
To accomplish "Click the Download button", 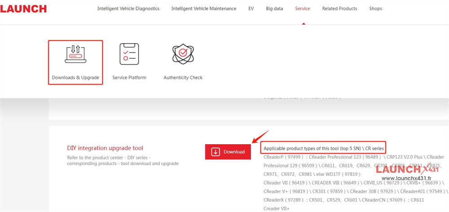I will [x=228, y=152].
